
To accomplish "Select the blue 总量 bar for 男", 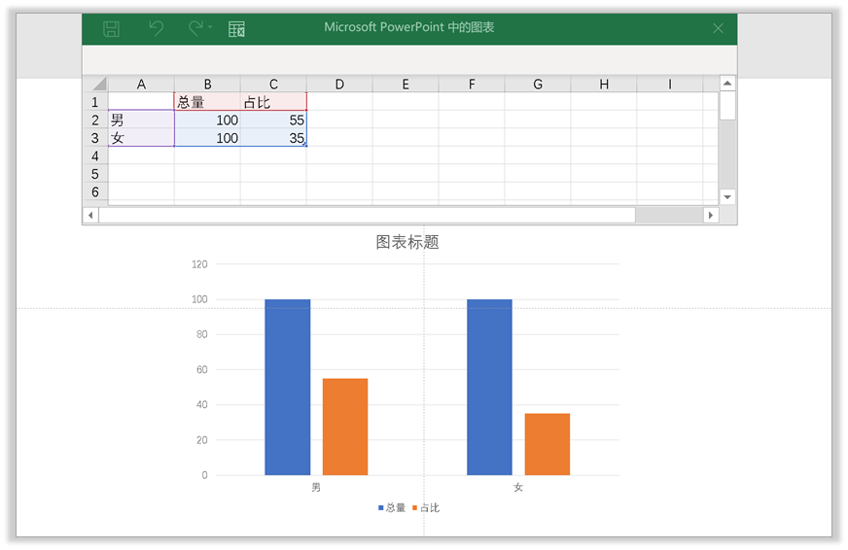I will [287, 387].
